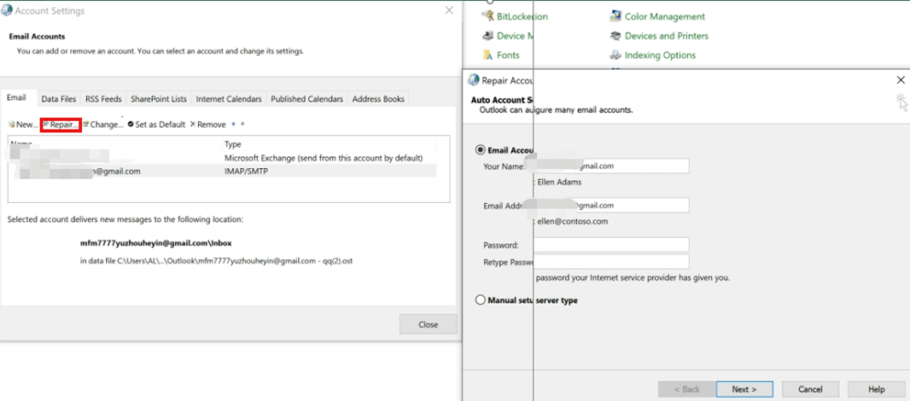This screenshot has height=401, width=910.
Task: Click the ellen@contoso.com example text
Action: 572,221
